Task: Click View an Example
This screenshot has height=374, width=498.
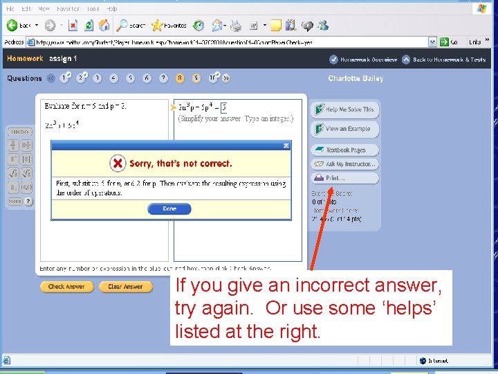Action: [x=345, y=129]
